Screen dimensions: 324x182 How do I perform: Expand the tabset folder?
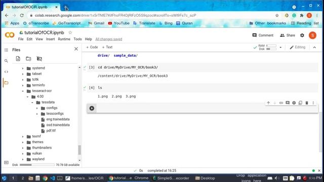[x=23, y=74]
